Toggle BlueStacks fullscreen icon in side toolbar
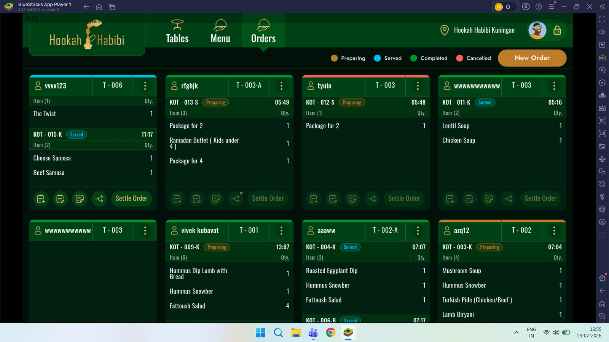This screenshot has width=609, height=342. [602, 19]
